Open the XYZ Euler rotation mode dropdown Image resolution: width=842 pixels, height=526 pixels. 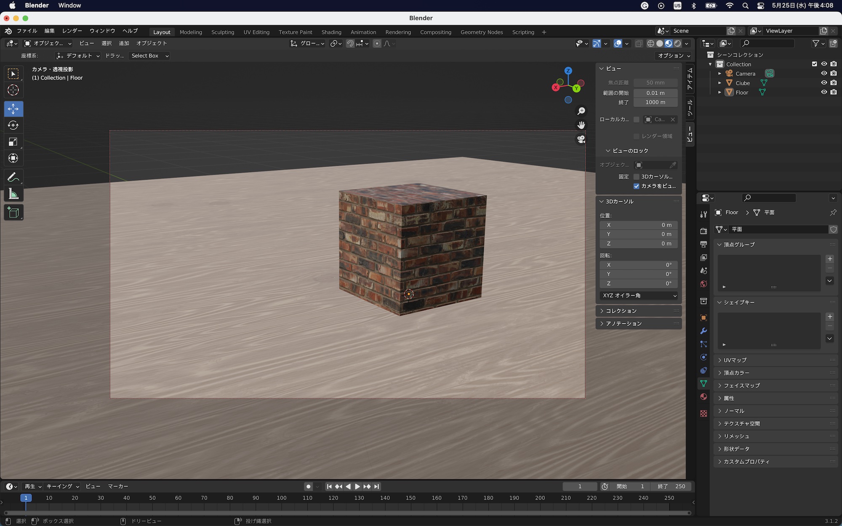click(639, 295)
